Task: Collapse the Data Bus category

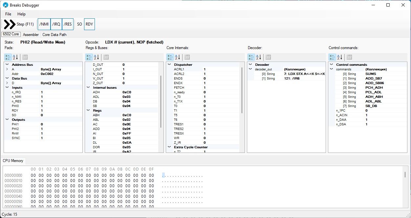Action: (x=7, y=79)
